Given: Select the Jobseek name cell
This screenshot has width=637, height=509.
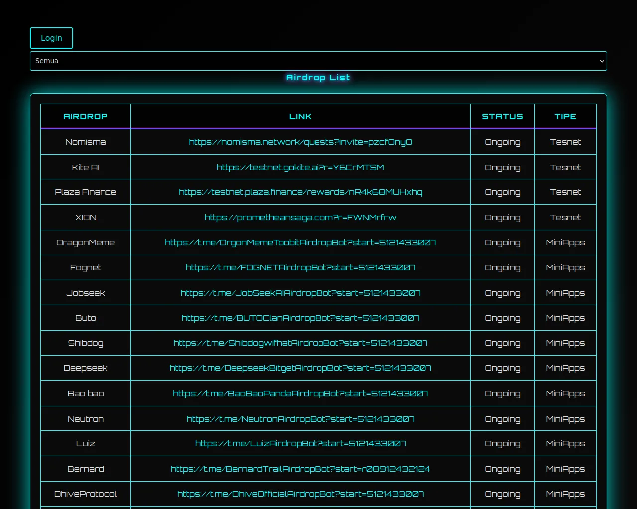Looking at the screenshot, I should click(86, 293).
